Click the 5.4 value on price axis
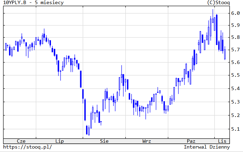 pos(235,88)
